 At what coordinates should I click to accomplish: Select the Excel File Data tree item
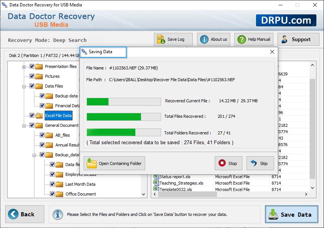pyautogui.click(x=58, y=116)
